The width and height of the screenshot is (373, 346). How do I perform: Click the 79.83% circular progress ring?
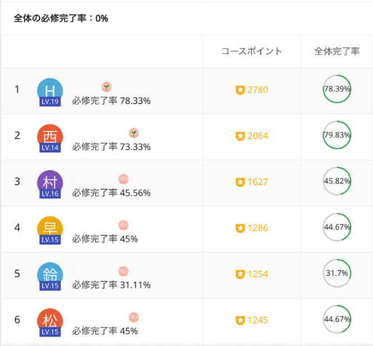(337, 135)
